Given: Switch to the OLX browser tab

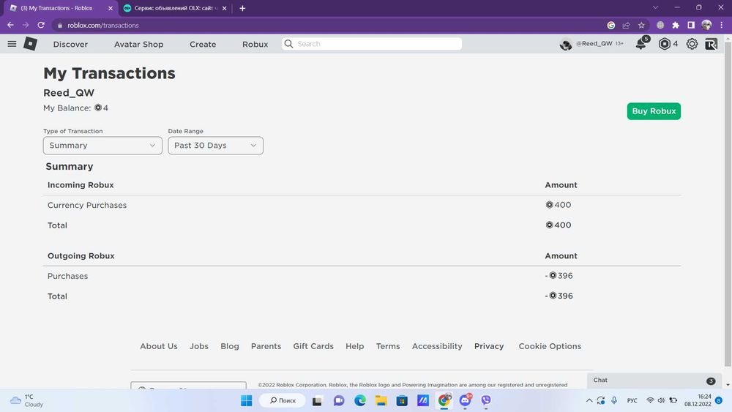Looking at the screenshot, I should 174,8.
